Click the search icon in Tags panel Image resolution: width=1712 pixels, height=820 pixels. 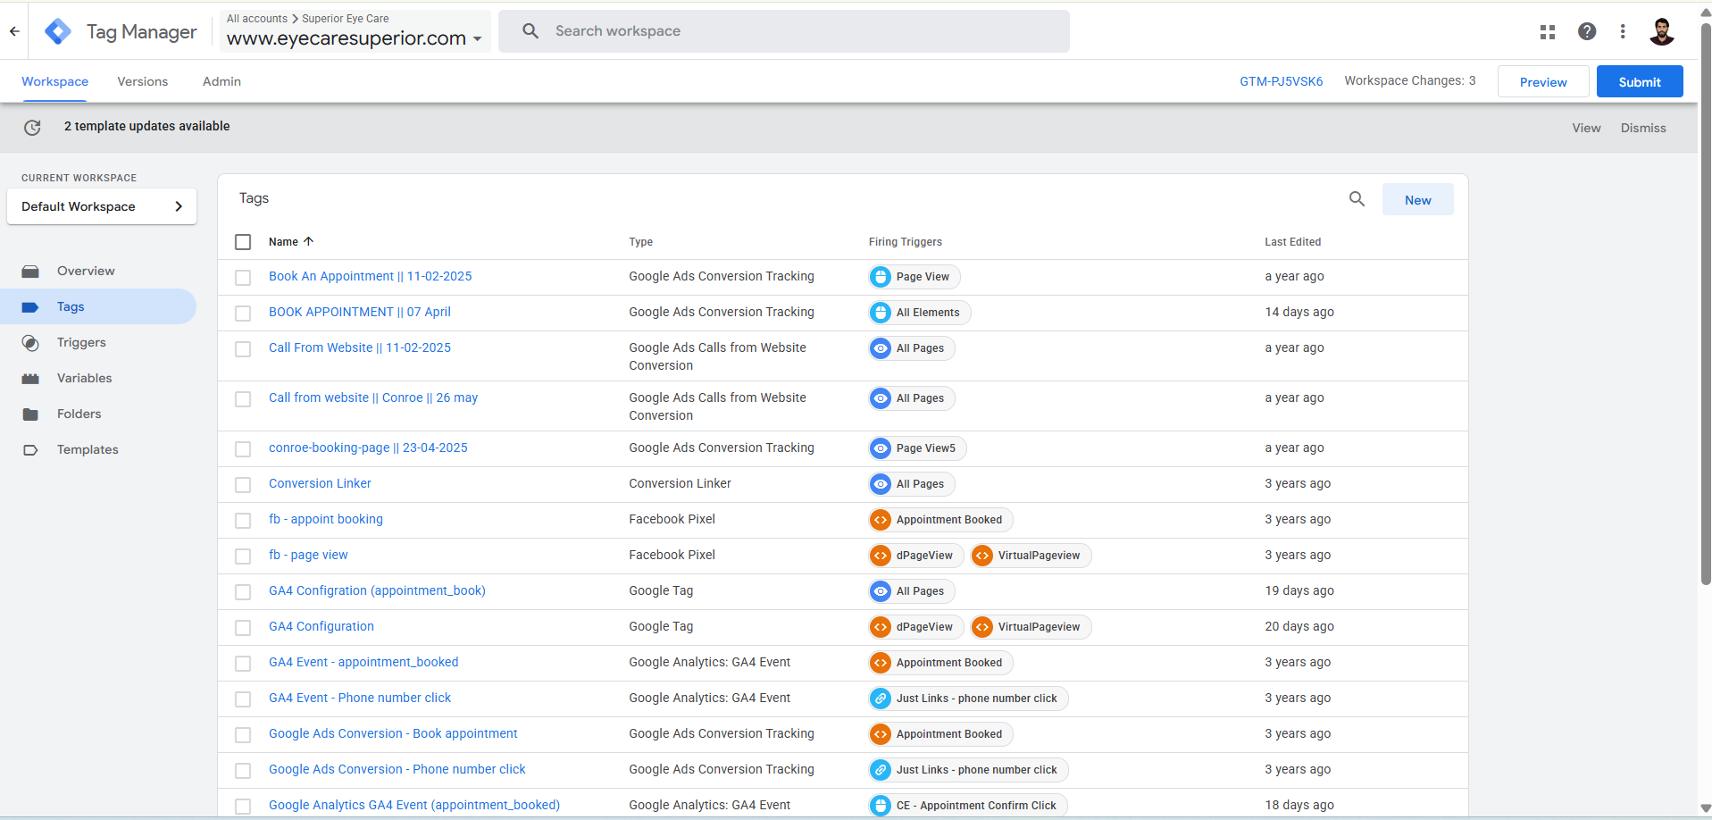1357,199
